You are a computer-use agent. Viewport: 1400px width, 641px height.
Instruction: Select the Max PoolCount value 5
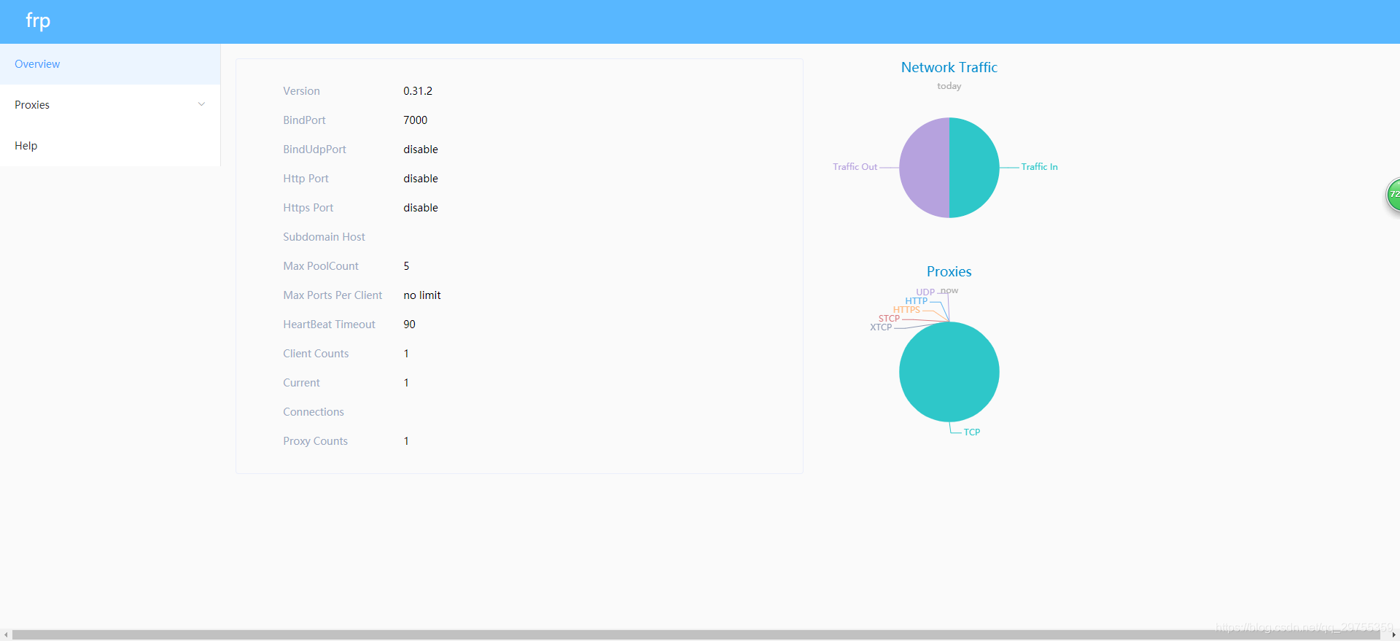click(x=406, y=266)
